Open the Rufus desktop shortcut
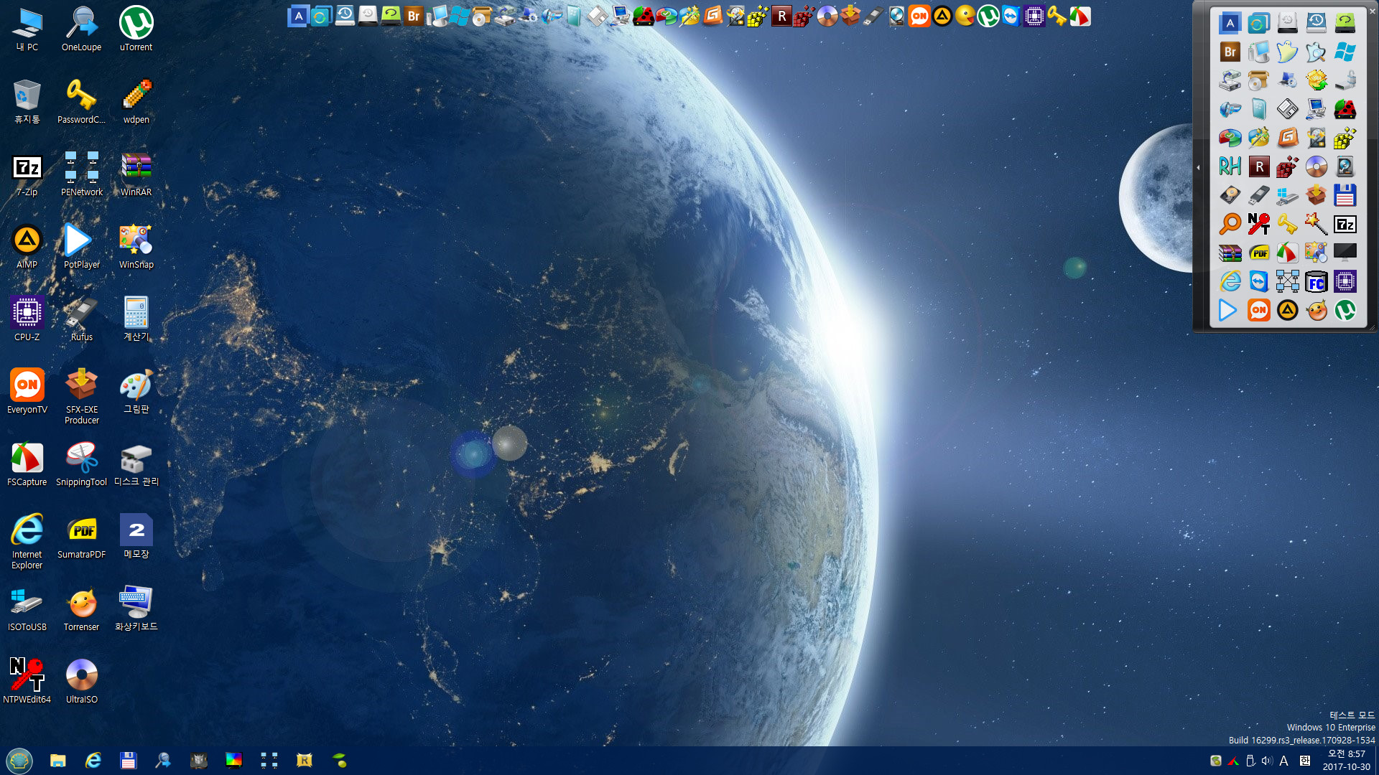Screen dimensions: 1379x775 click(81, 319)
